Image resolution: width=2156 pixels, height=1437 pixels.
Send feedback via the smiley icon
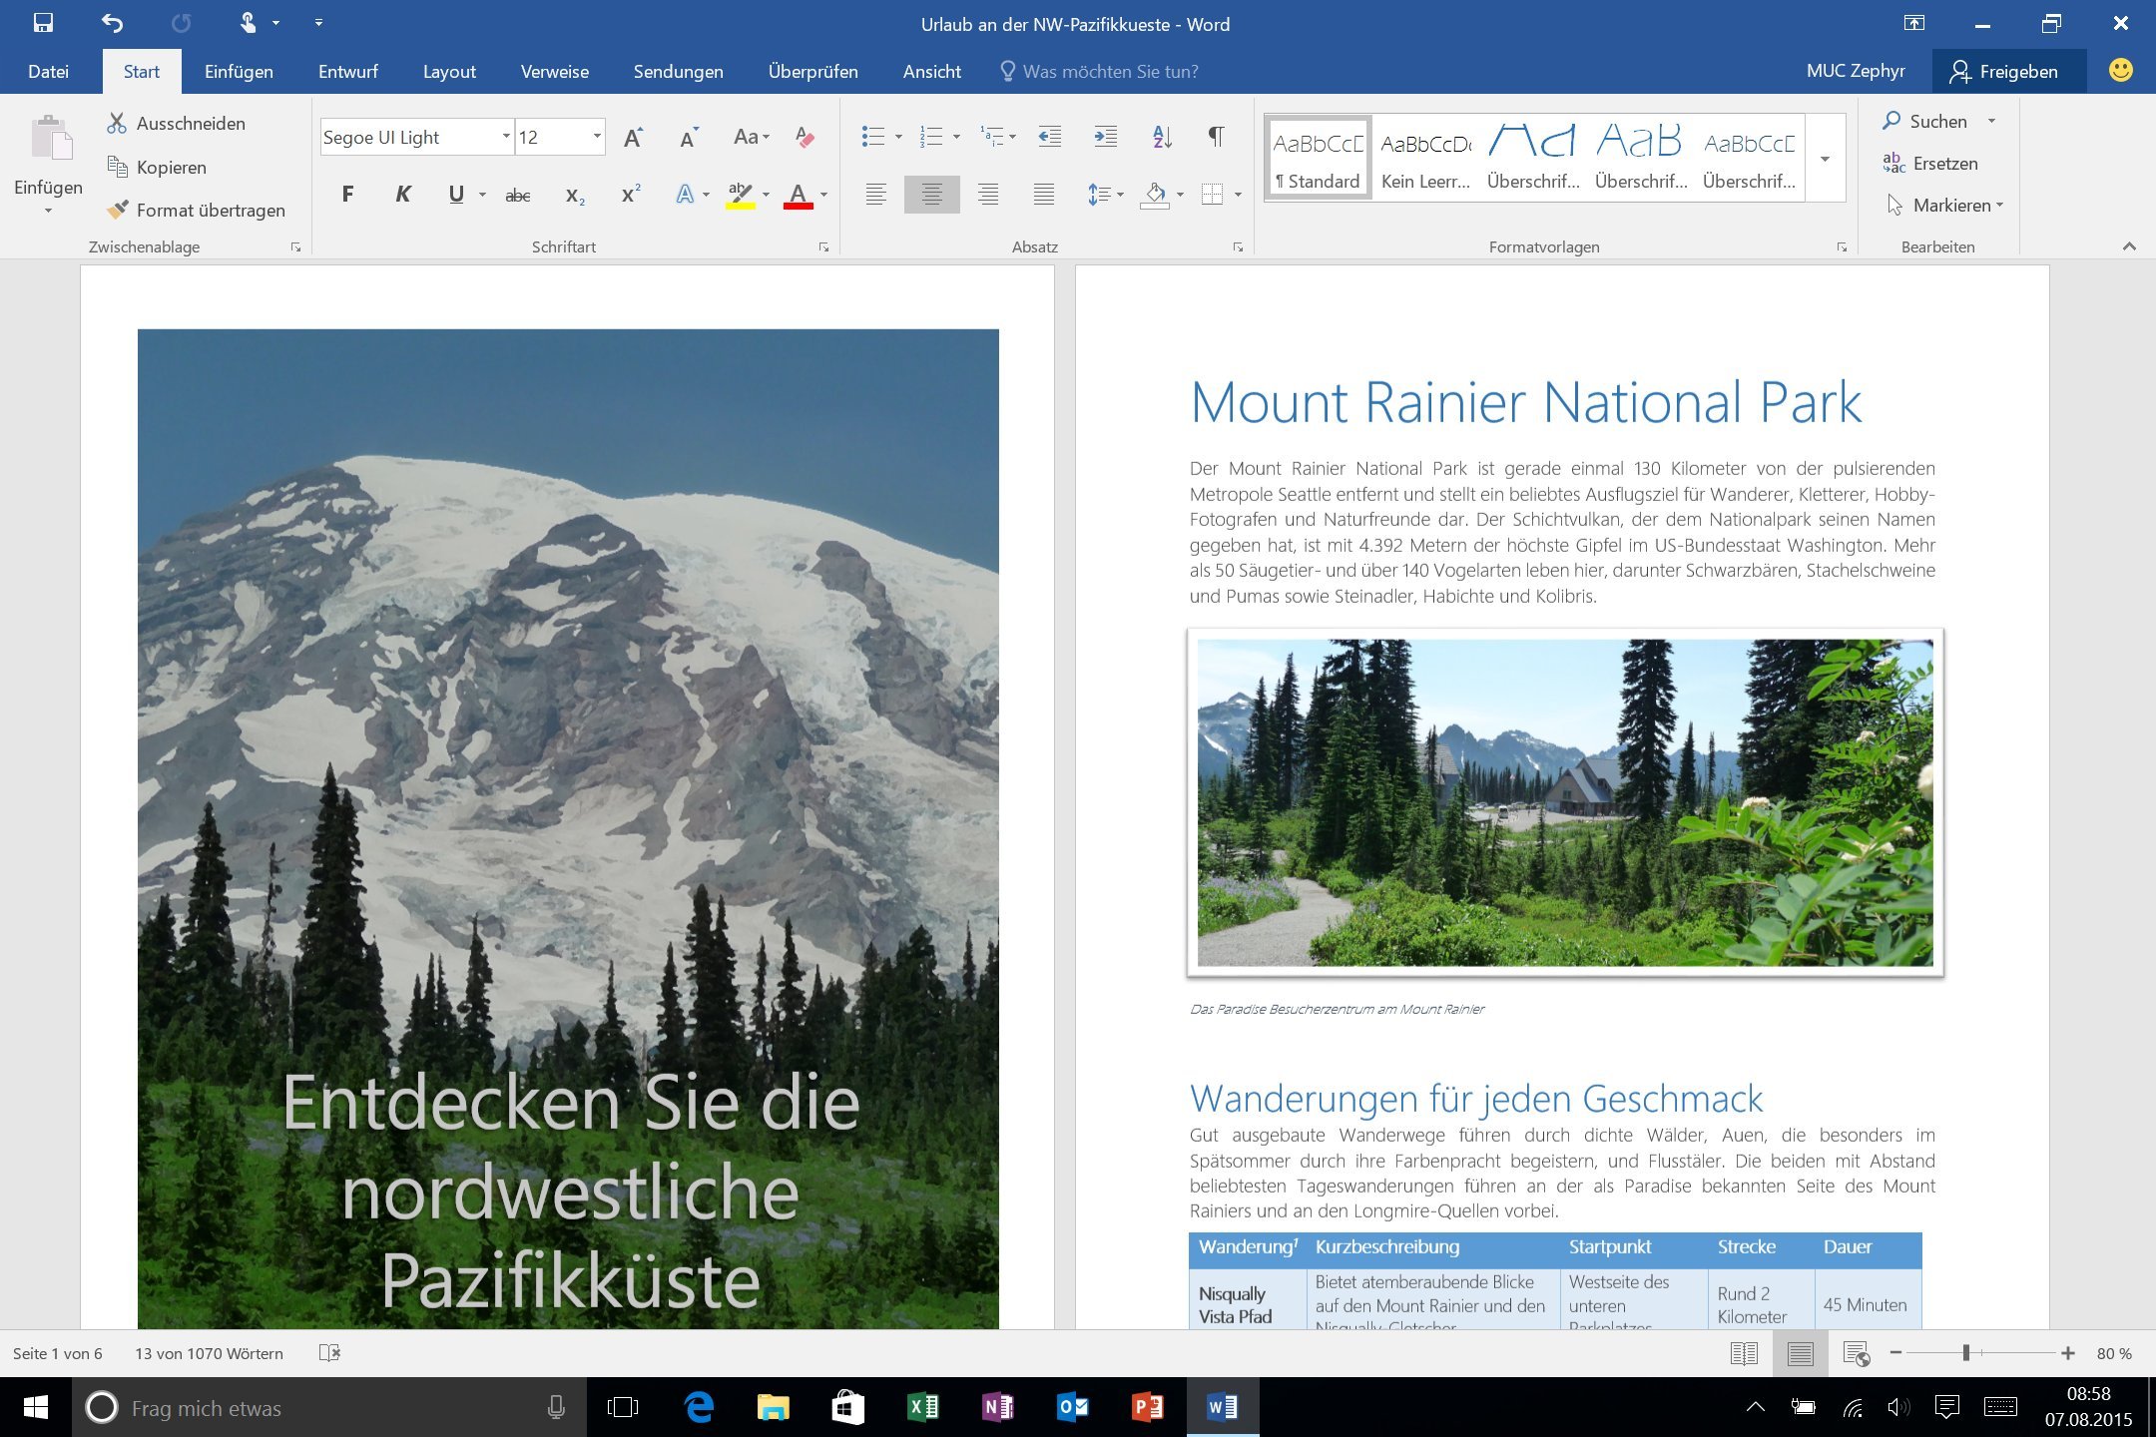(2120, 70)
